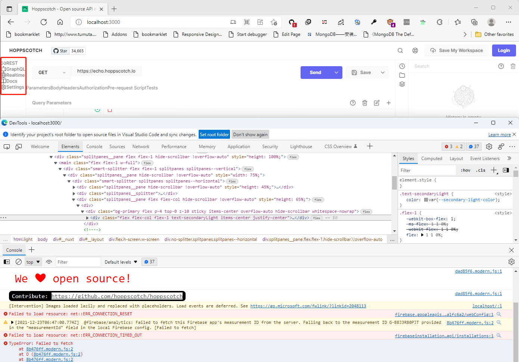Select the Computed tab in Styles pane
This screenshot has height=362, width=519.
tap(432, 158)
